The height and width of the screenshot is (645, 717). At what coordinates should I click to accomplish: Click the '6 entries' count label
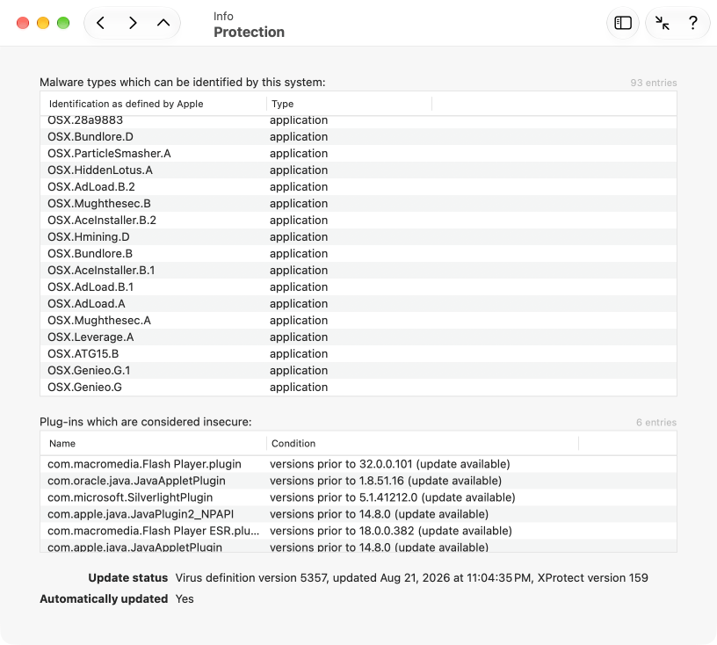[656, 422]
